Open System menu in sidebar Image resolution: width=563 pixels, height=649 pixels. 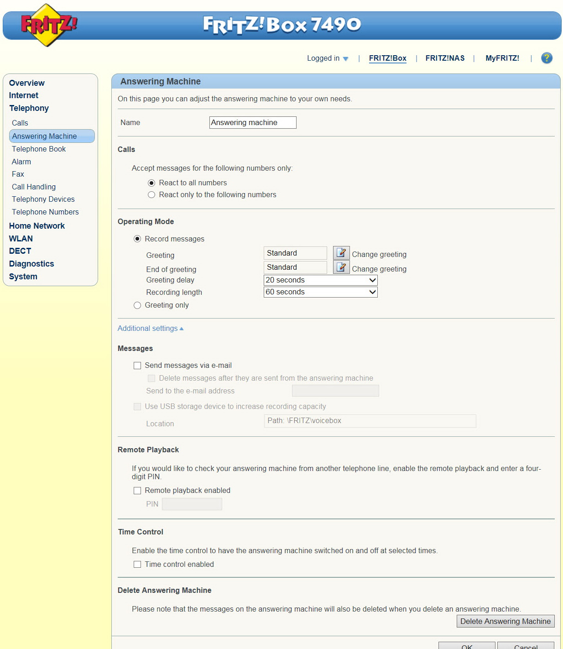point(23,277)
